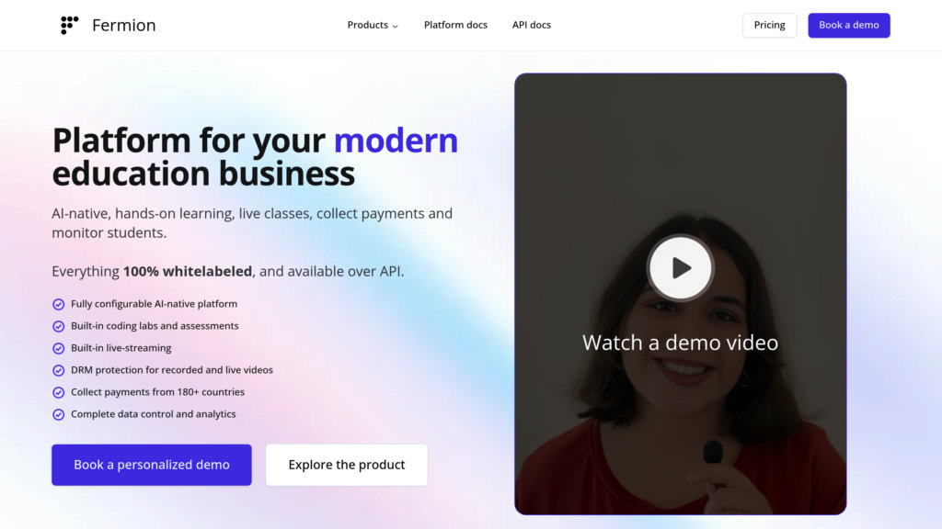This screenshot has width=942, height=529.
Task: Open the Pricing page button
Action: 770,25
